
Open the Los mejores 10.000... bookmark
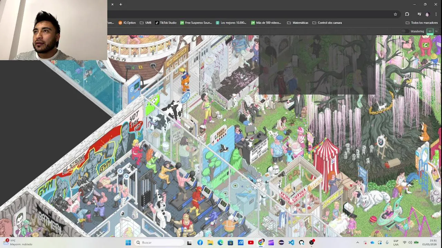[x=231, y=23]
